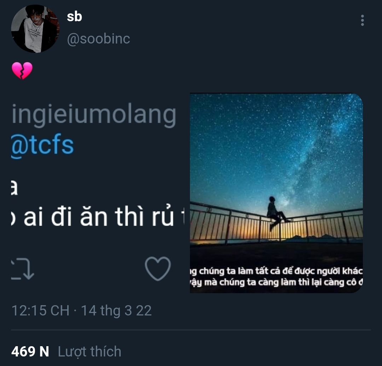Screen dimensions: 382x366
Task: Open the starry night sky image
Action: click(x=276, y=193)
